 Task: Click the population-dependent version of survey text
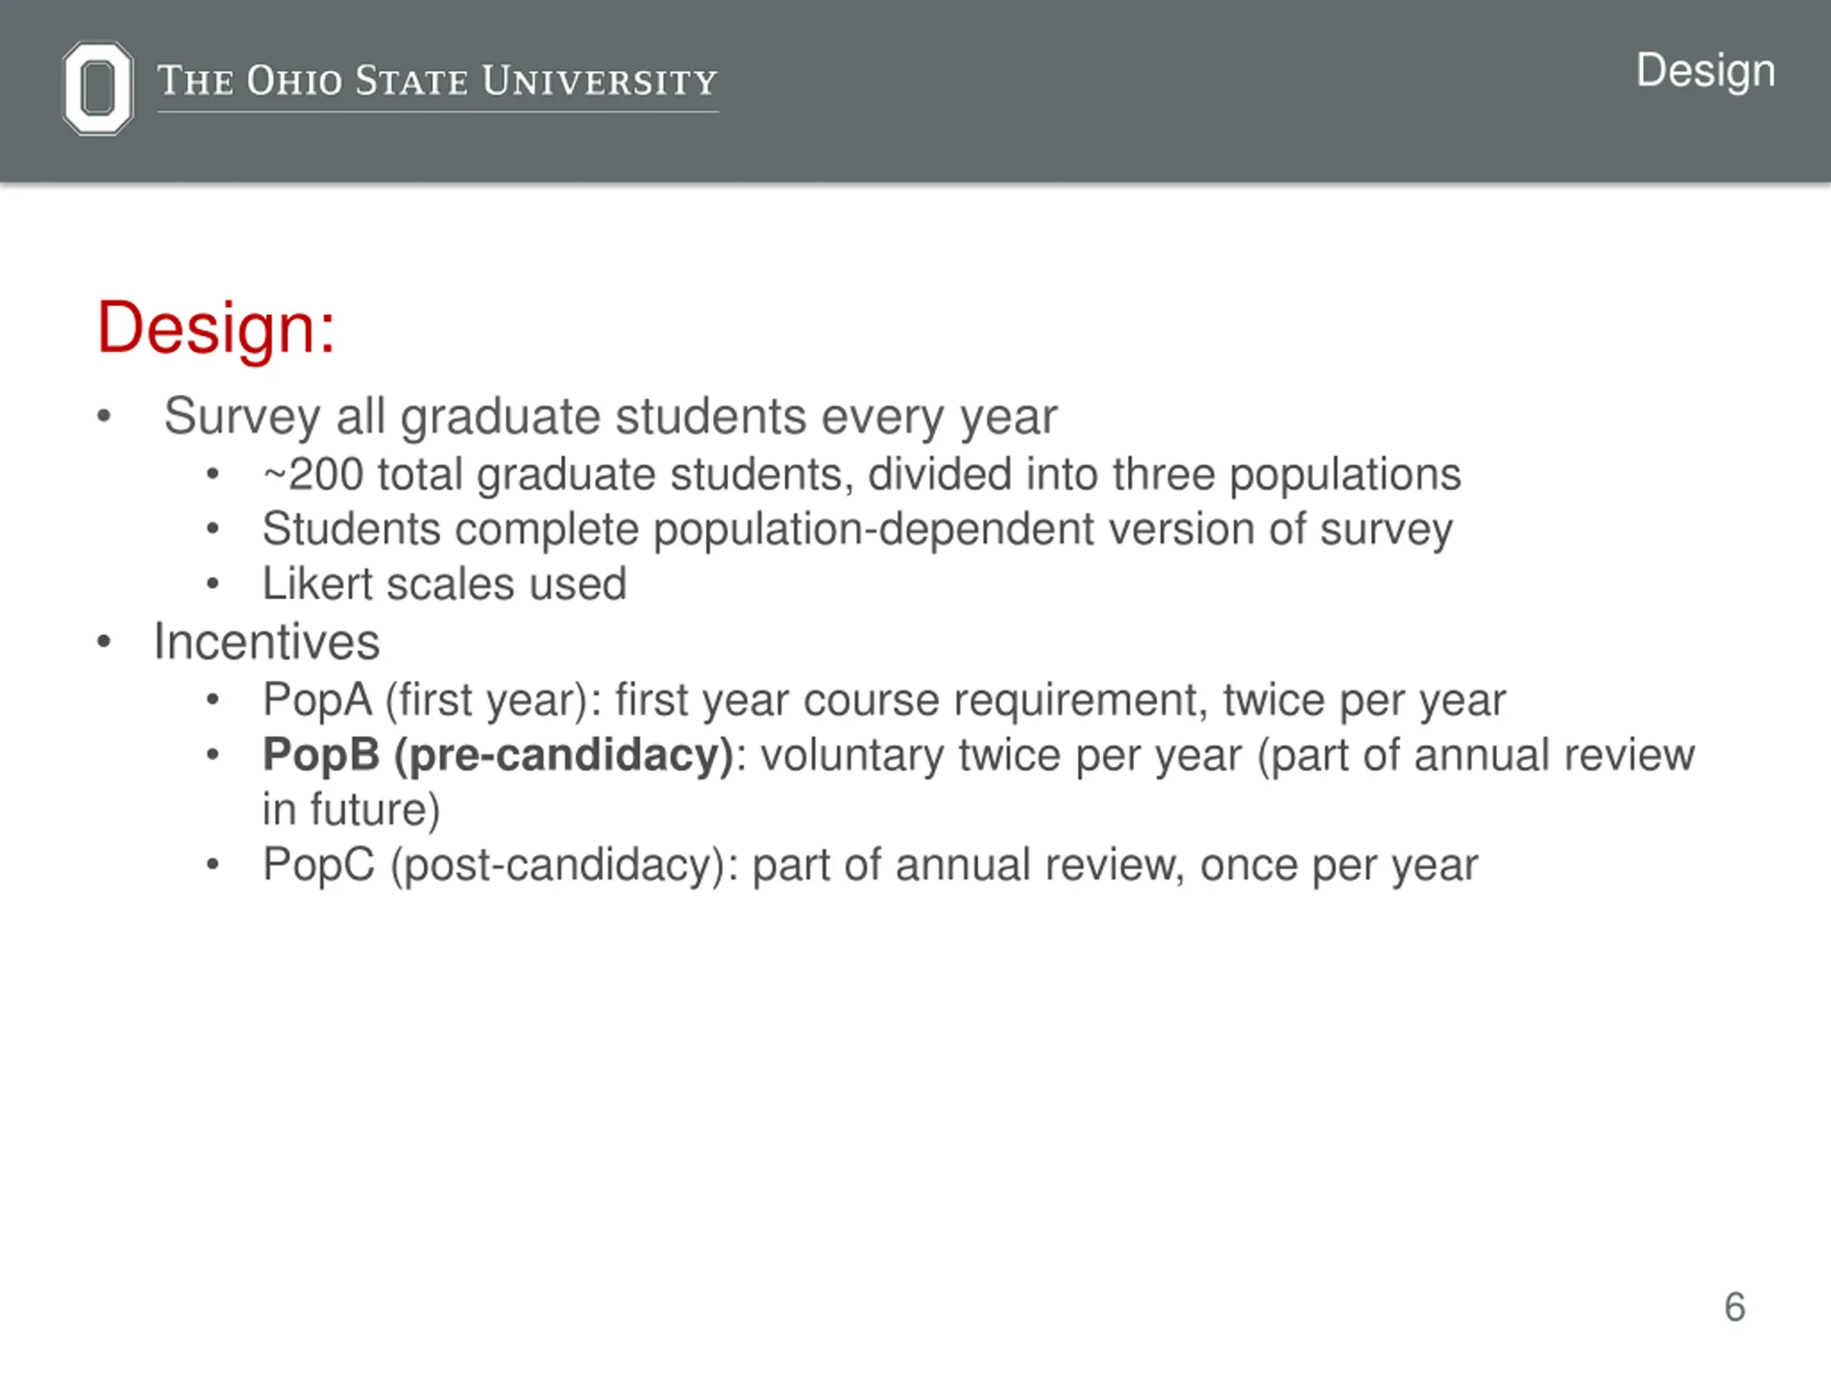pos(1053,530)
